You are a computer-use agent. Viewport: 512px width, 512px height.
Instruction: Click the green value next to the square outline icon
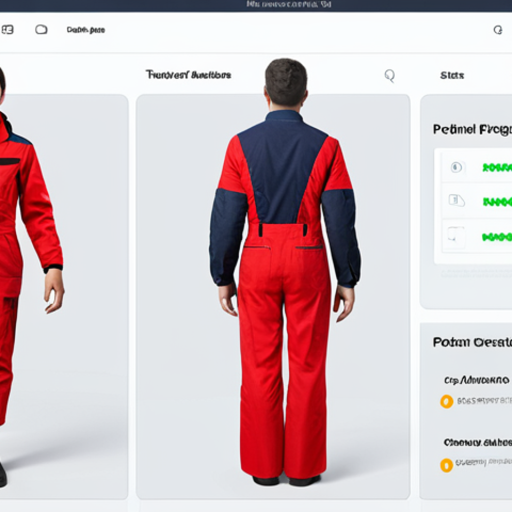point(497,236)
